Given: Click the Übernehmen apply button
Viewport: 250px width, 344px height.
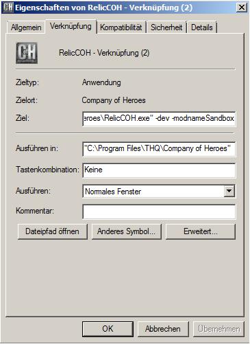Looking at the screenshot, I should tap(218, 329).
